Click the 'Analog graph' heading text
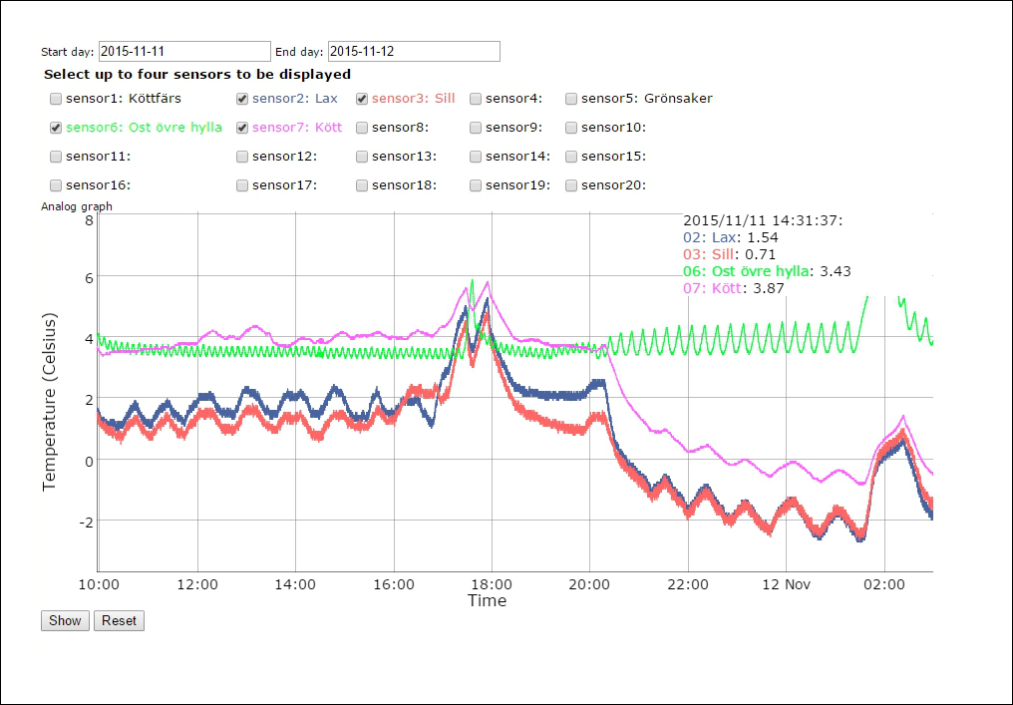 point(77,206)
